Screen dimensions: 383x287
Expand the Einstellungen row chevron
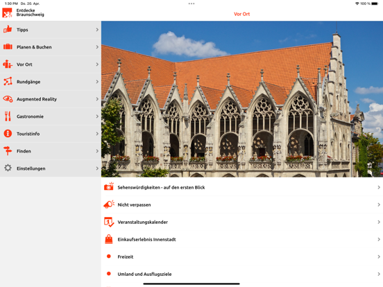(97, 168)
